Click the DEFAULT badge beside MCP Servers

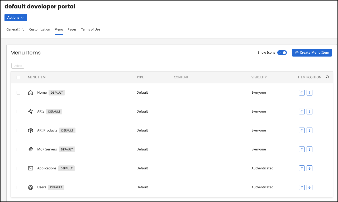pyautogui.click(x=67, y=149)
